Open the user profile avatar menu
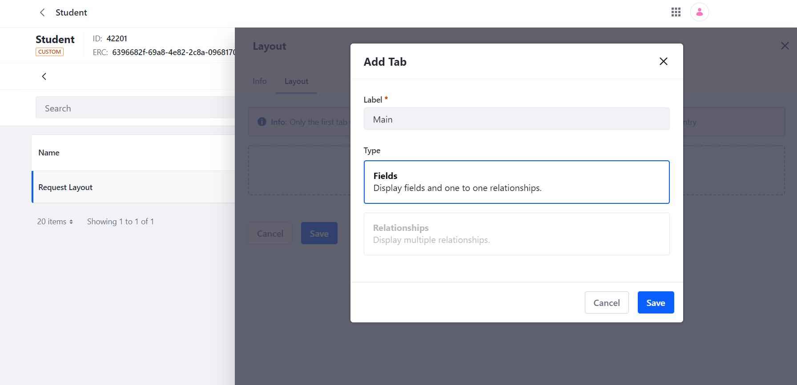This screenshot has width=797, height=385. tap(699, 12)
